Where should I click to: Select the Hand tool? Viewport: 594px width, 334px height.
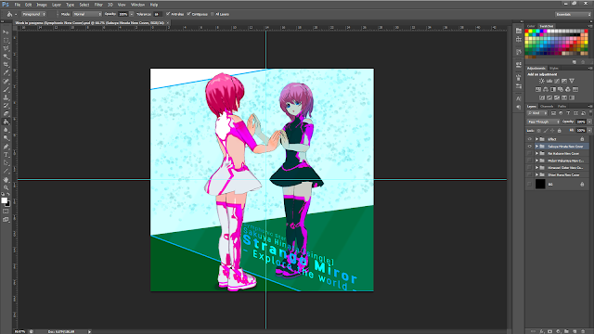6,179
